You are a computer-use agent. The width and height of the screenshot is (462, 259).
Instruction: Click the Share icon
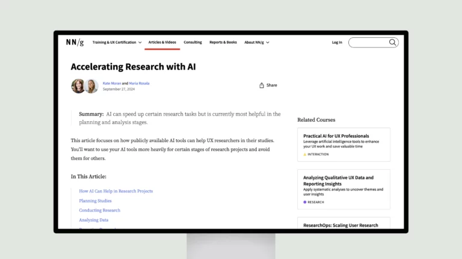click(x=261, y=85)
